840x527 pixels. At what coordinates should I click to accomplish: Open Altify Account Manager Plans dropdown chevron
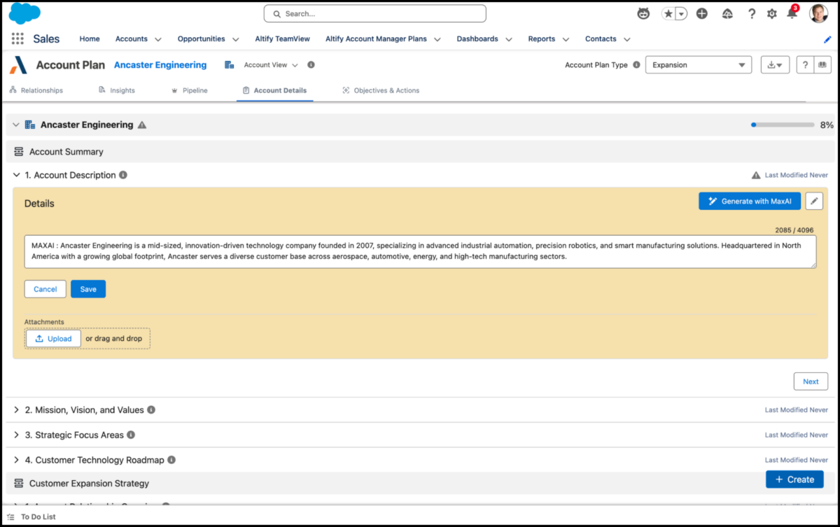(437, 39)
